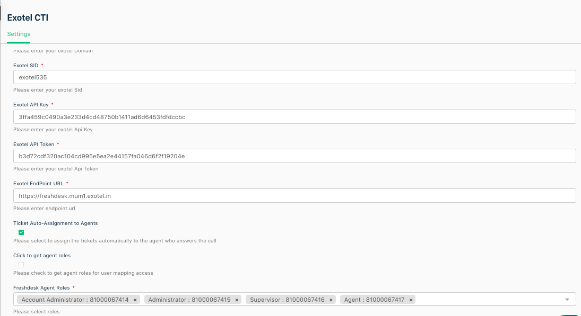Click the 'Please enter endpoint url' hint
This screenshot has height=316, width=581.
pos(44,209)
